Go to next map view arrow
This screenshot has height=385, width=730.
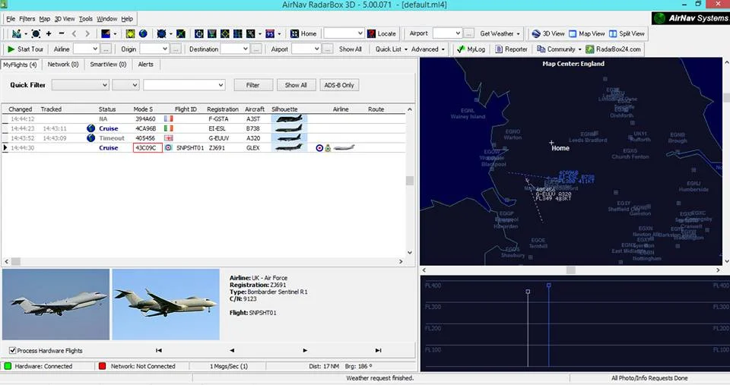coord(87,33)
